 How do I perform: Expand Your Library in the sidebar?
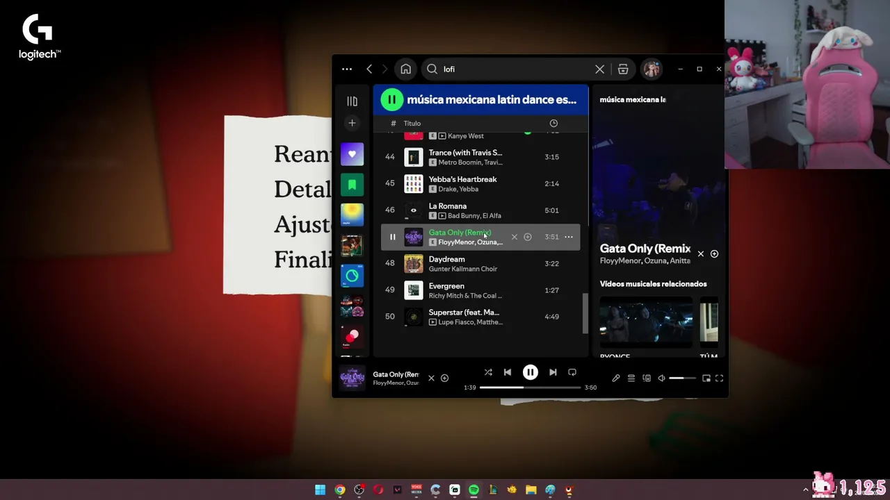(x=352, y=101)
